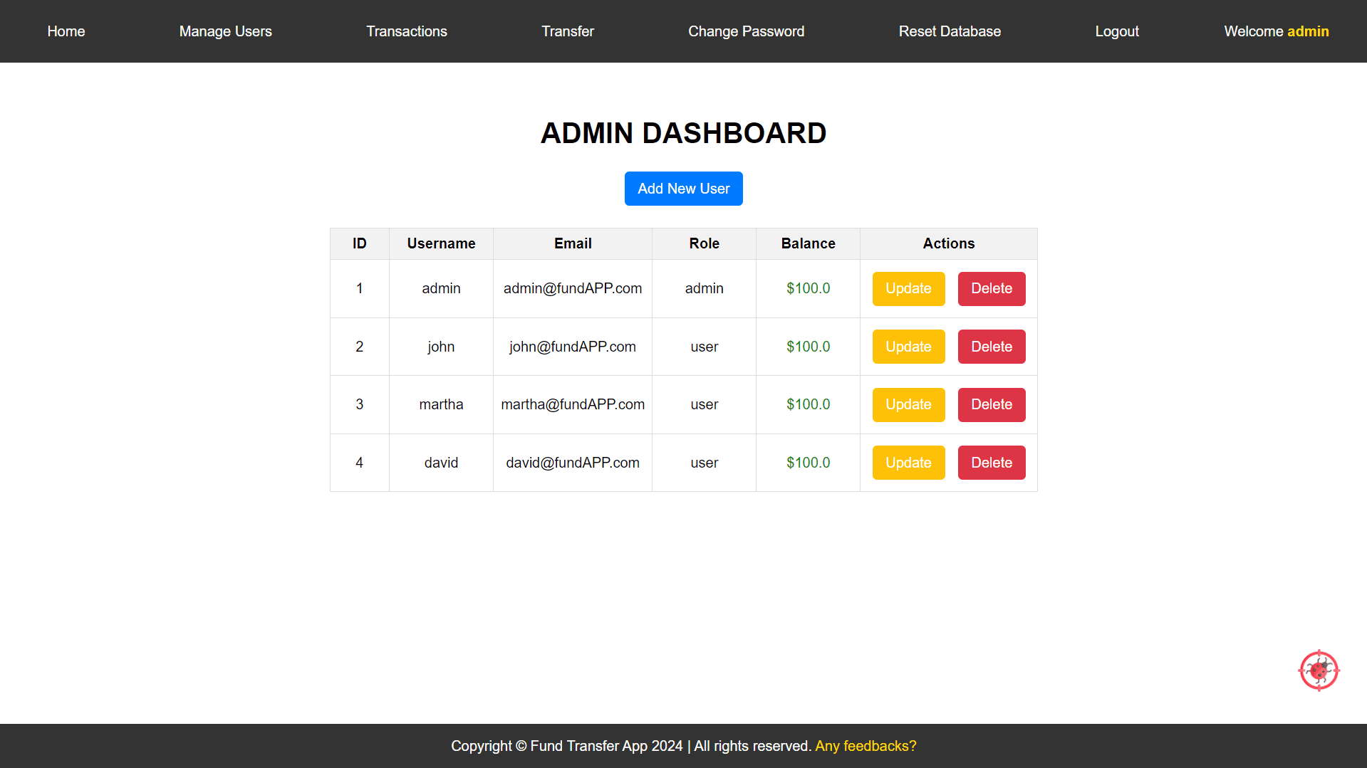This screenshot has height=768, width=1367.
Task: Delete the admin account
Action: 991,288
